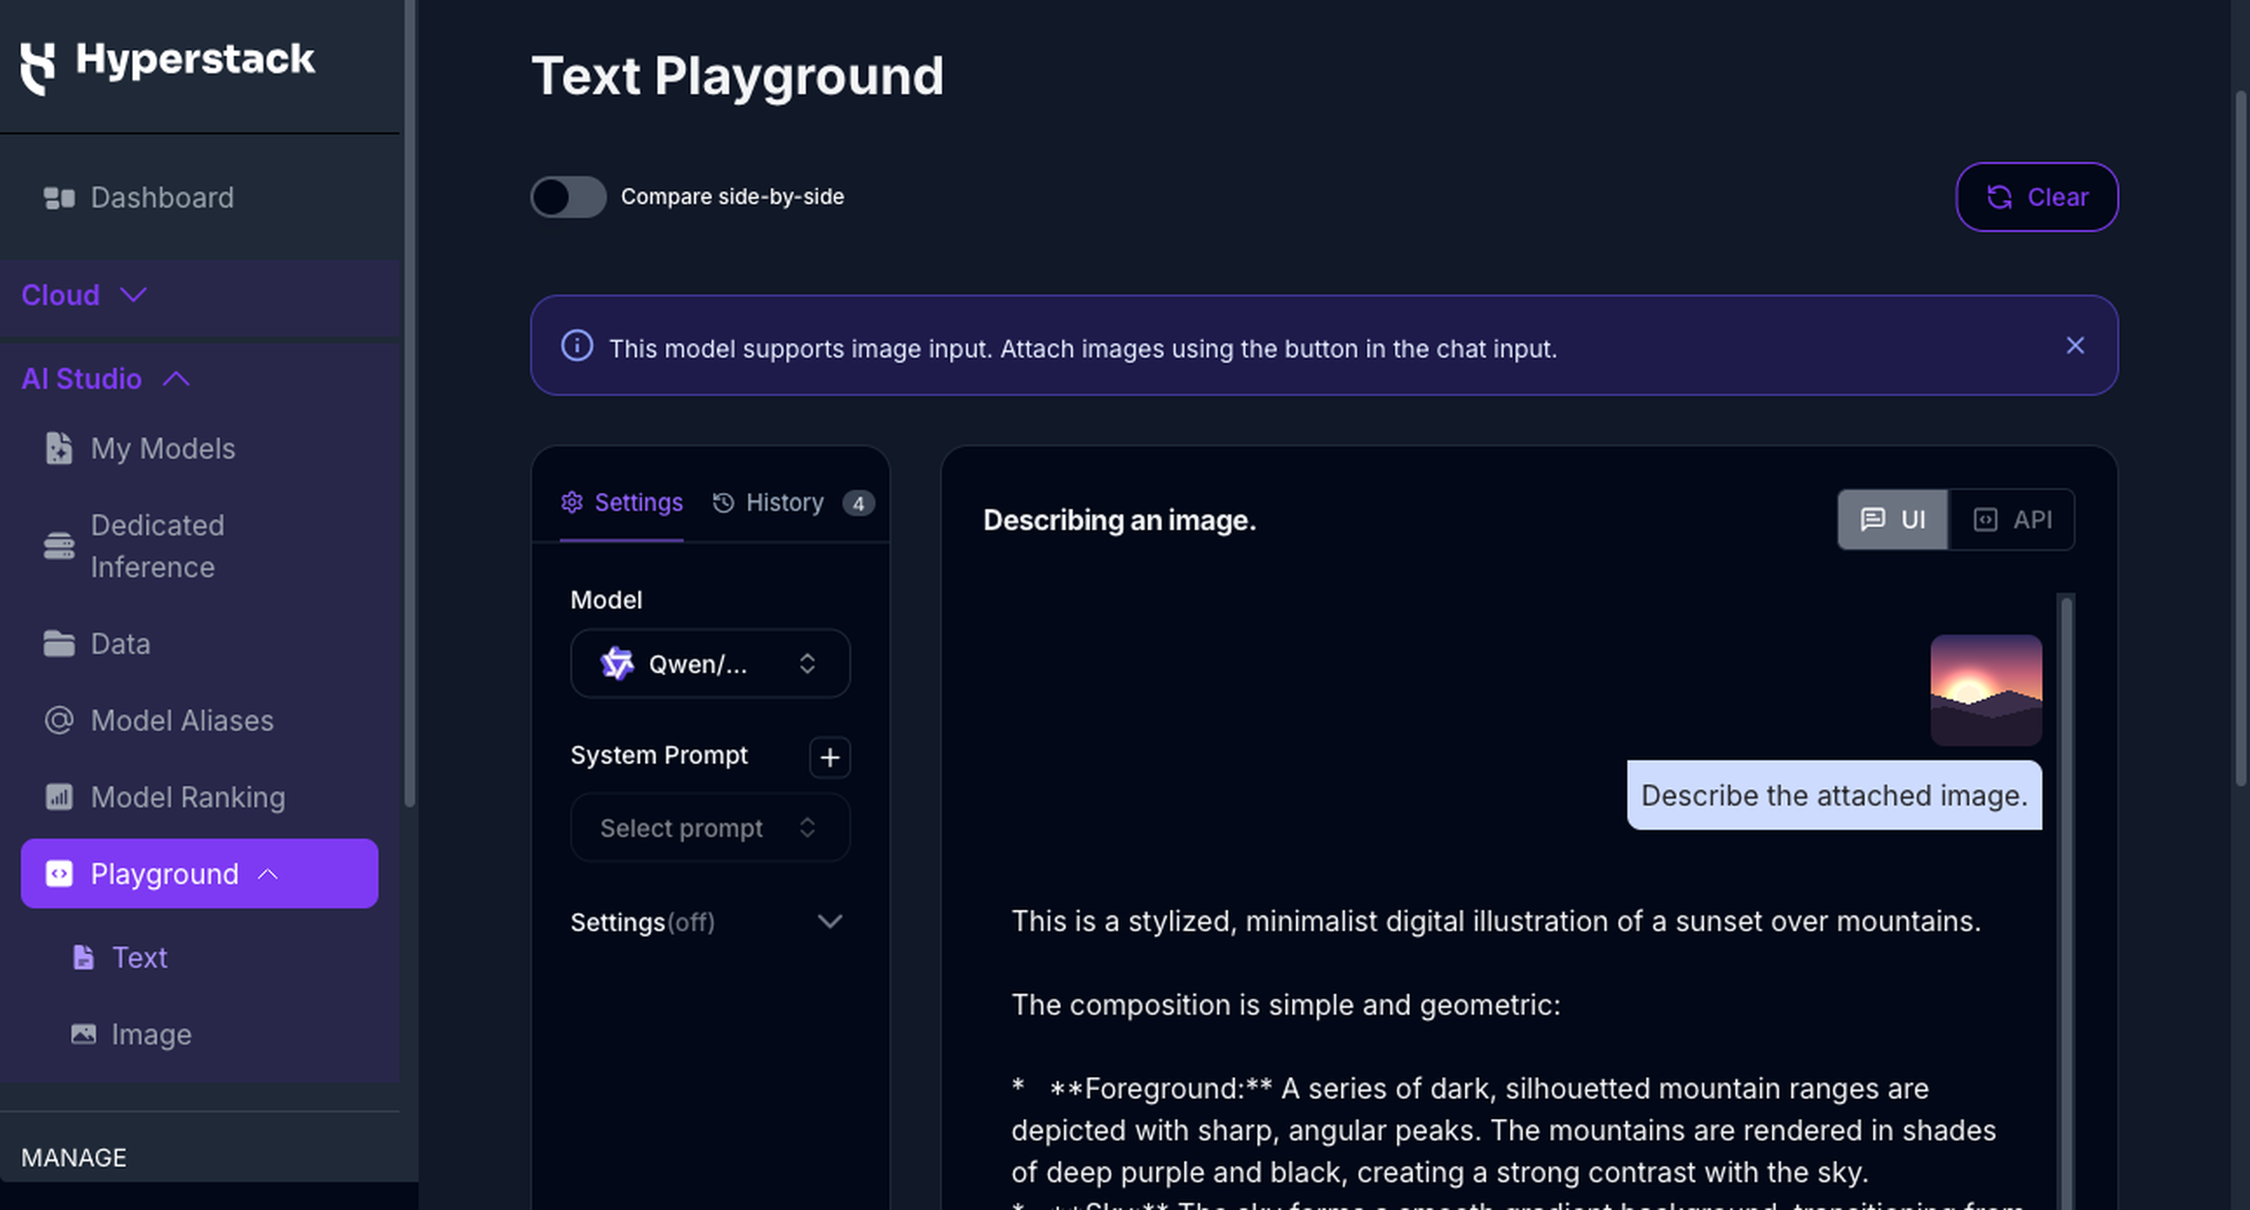Click the System Prompt label
2250x1210 pixels.
click(x=659, y=755)
